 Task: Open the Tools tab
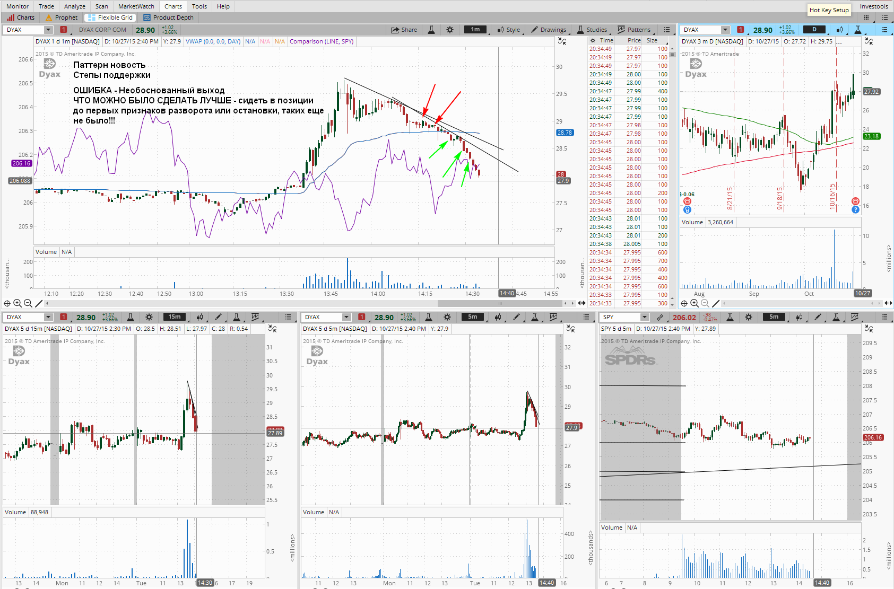[x=199, y=6]
